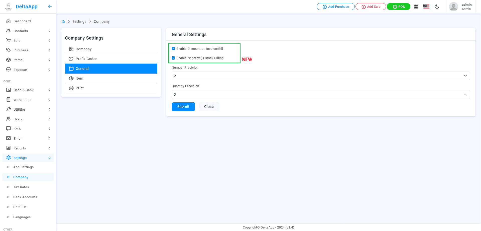Click the Sale cart icon
This screenshot has width=481, height=231.
pyautogui.click(x=9, y=40)
